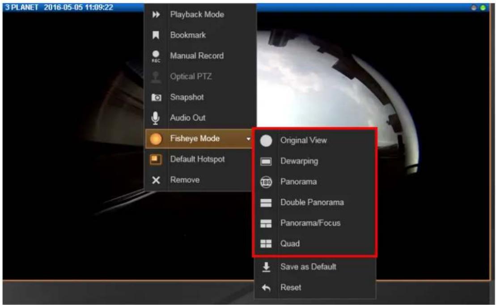The image size is (496, 305).
Task: Choose the Optical PTZ menu entry
Action: pos(200,76)
